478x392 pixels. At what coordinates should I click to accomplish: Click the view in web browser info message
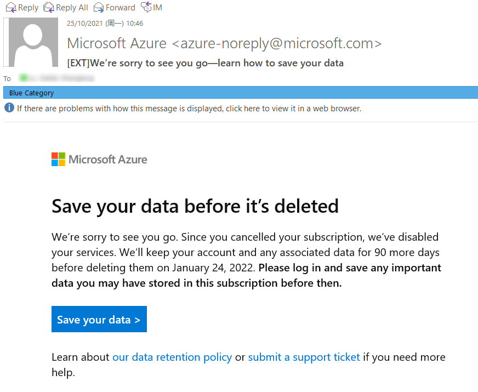click(x=189, y=109)
